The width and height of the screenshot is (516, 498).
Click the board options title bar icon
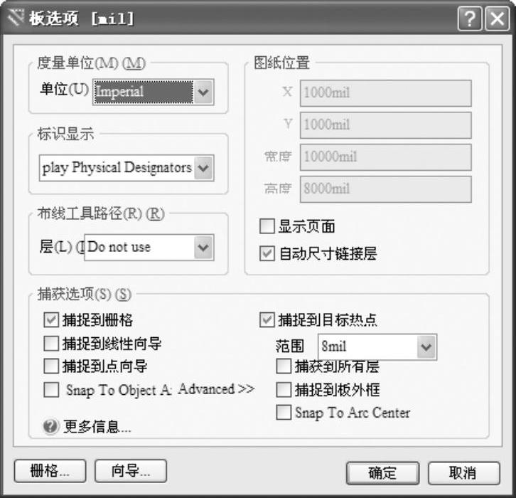pos(15,18)
